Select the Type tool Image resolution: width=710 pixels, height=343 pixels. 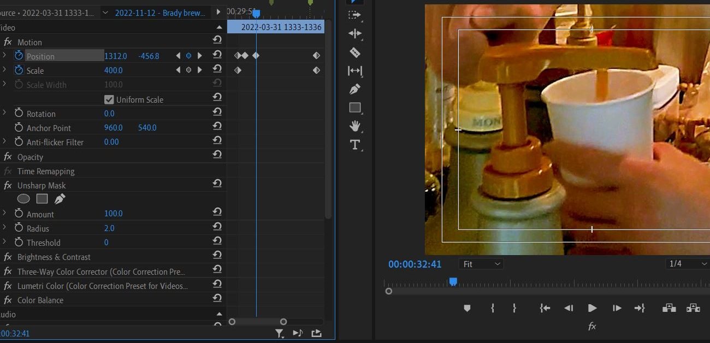pyautogui.click(x=355, y=145)
